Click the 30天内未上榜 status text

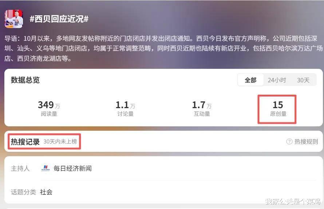coord(60,142)
